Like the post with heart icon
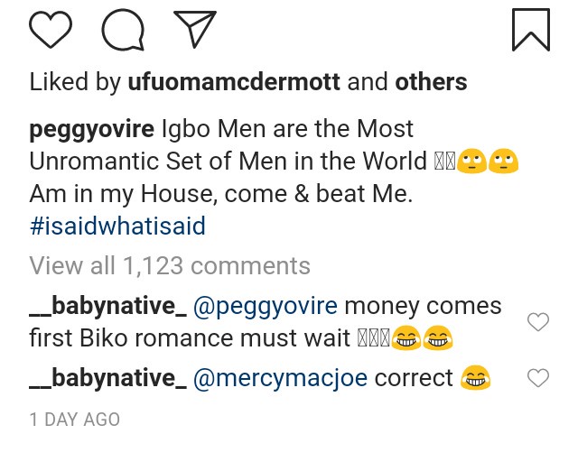The height and width of the screenshot is (471, 578). (51, 30)
